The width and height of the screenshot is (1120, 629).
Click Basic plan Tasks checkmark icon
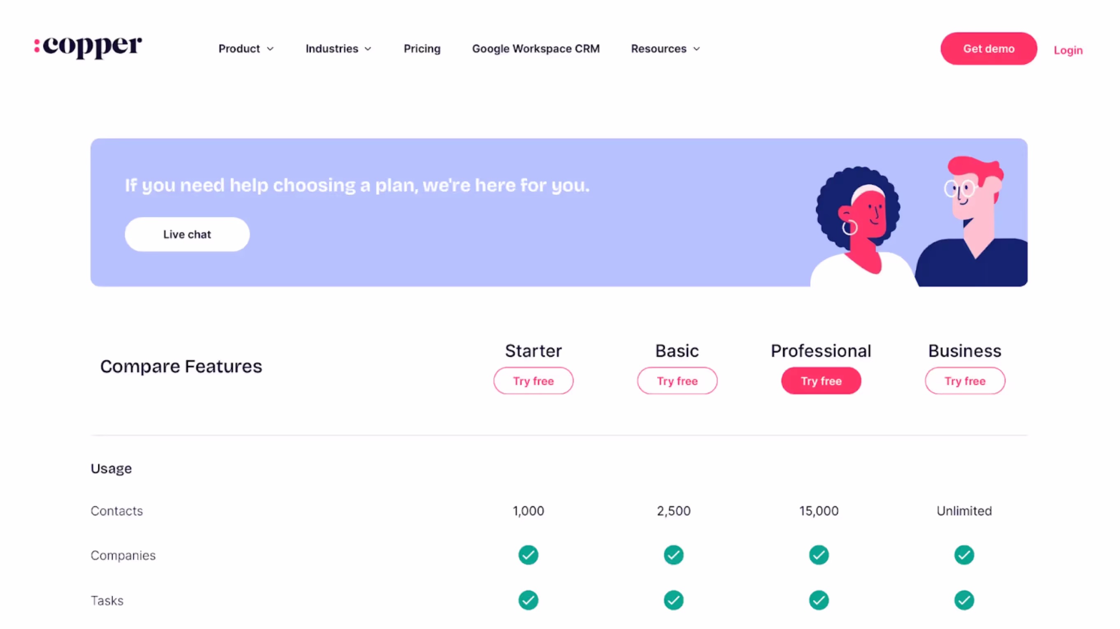674,600
